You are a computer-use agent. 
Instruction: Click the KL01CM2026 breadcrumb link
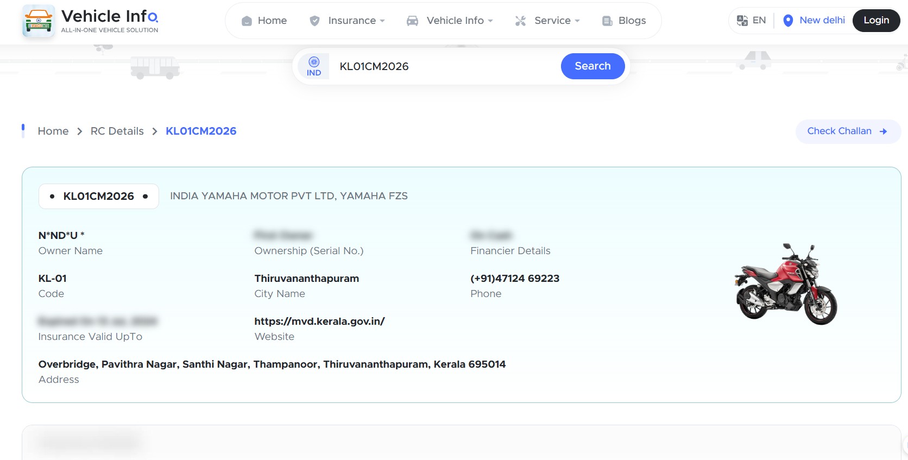click(201, 131)
